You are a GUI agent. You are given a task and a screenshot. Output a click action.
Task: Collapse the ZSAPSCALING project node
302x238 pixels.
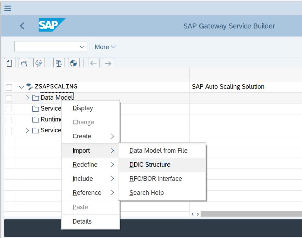(21, 87)
